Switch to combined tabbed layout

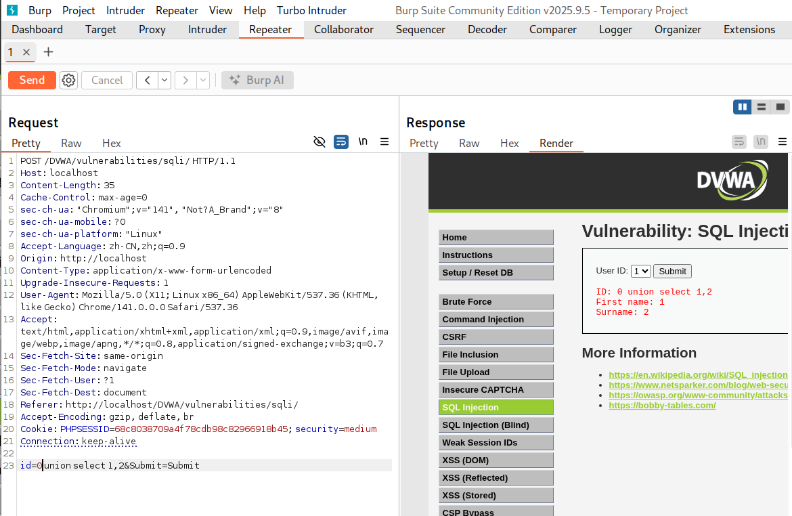point(780,106)
